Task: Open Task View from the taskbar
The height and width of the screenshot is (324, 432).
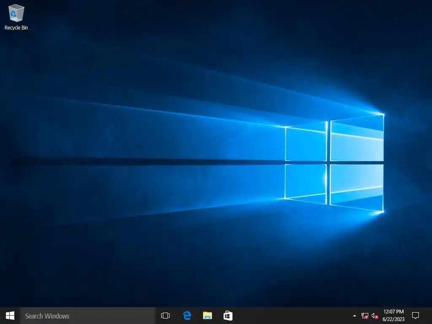Action: [x=165, y=316]
